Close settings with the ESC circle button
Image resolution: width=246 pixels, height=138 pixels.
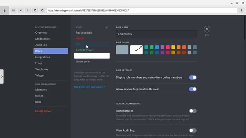pyautogui.click(x=207, y=29)
